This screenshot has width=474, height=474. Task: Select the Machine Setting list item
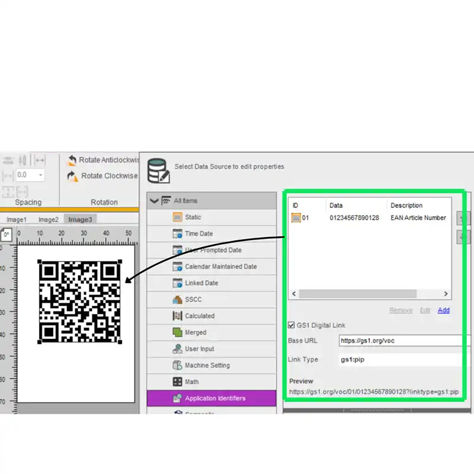[x=212, y=365]
